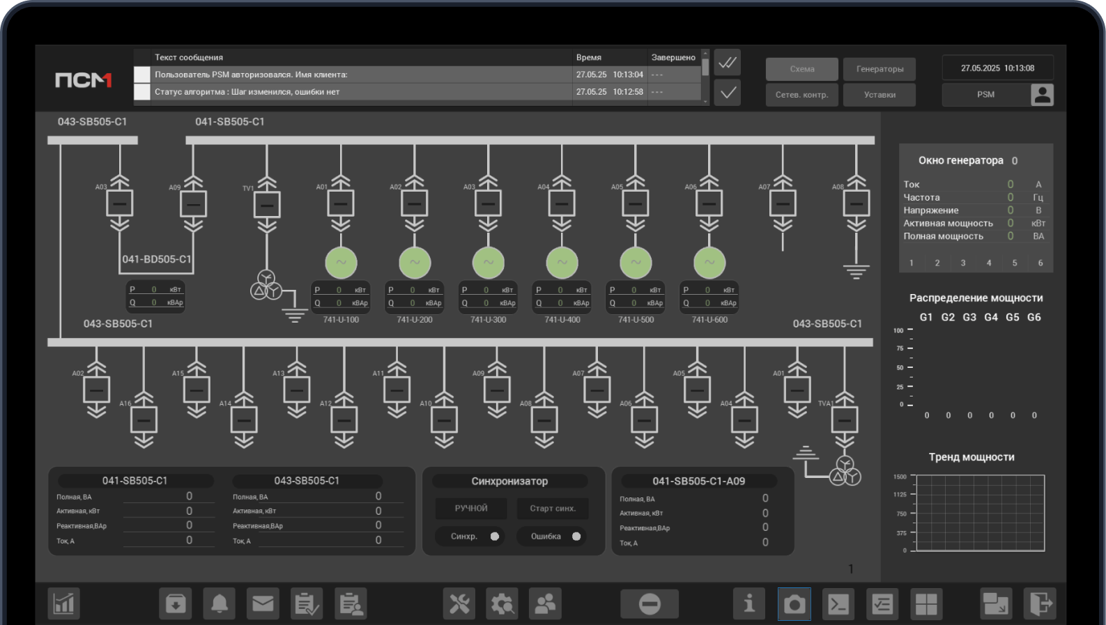Acknowledge all messages with double checkmark
The height and width of the screenshot is (625, 1106).
point(728,63)
